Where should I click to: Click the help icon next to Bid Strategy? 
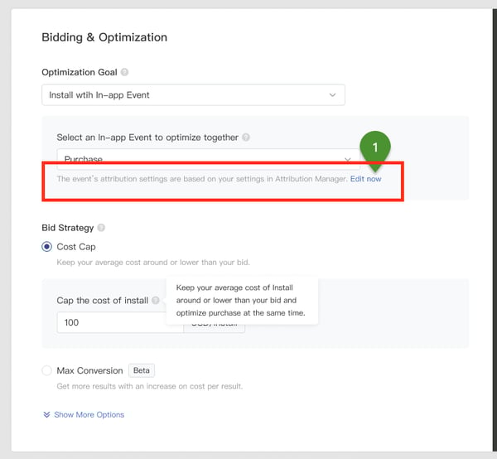click(x=101, y=227)
